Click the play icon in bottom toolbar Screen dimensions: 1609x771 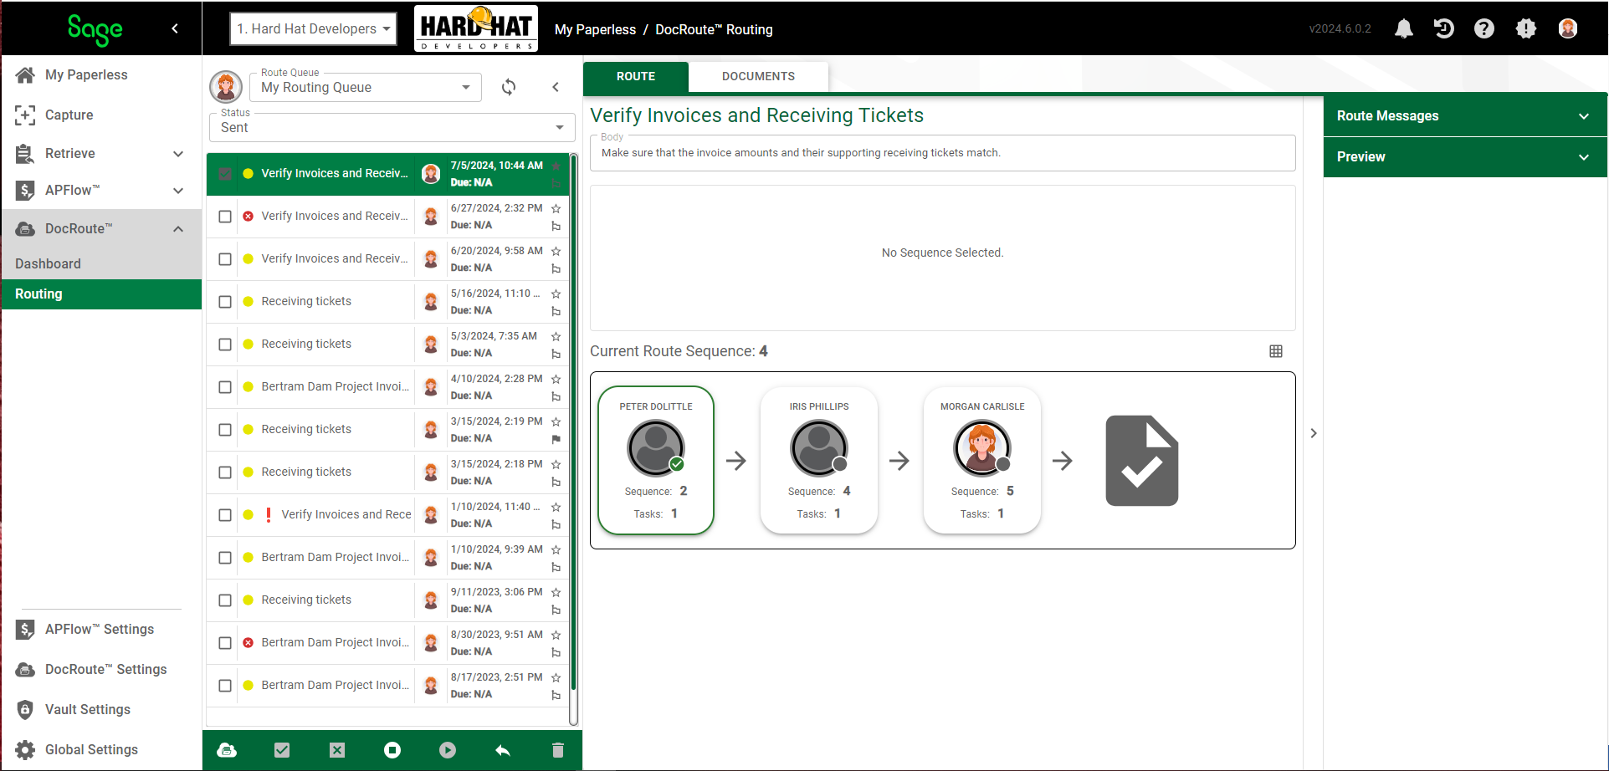[x=448, y=750]
